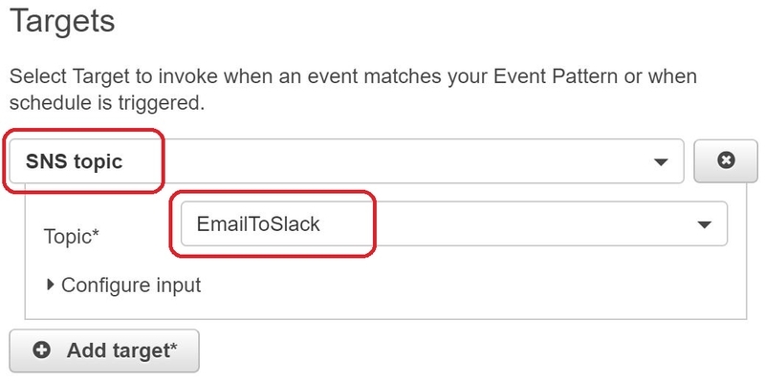Click the bold SNS topic label text
The image size is (765, 381).
(x=74, y=161)
